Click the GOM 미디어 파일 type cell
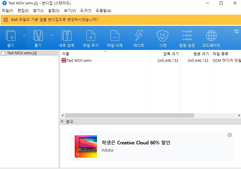 coord(227,61)
